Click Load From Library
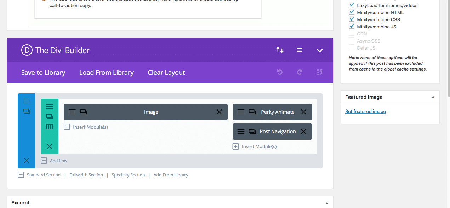450x208 pixels. [x=107, y=72]
